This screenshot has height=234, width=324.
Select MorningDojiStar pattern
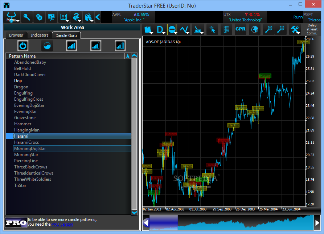pos(72,149)
